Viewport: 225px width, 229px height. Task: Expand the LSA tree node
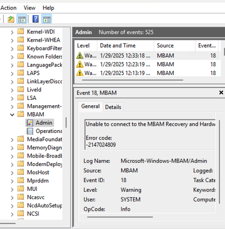coord(12,98)
